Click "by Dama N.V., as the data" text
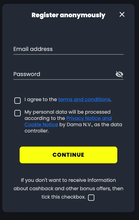 (91, 125)
